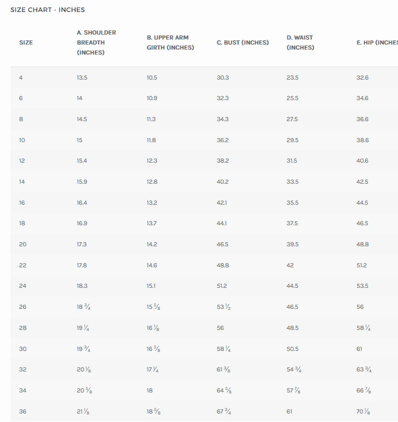The image size is (398, 422).
Task: Click the D. Waist (Inches) header
Action: 300,43
